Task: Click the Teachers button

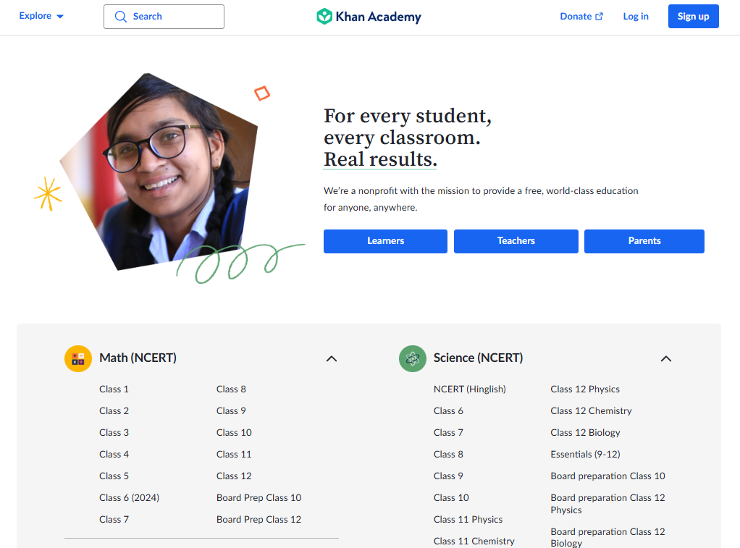Action: (x=516, y=241)
